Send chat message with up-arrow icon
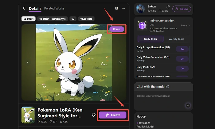 click(188, 106)
